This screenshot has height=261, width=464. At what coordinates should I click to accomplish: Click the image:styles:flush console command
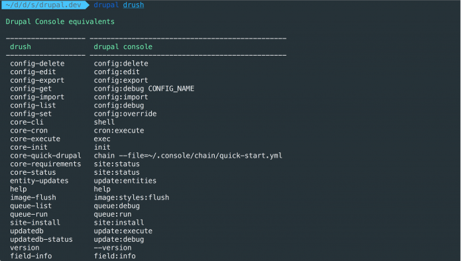131,197
